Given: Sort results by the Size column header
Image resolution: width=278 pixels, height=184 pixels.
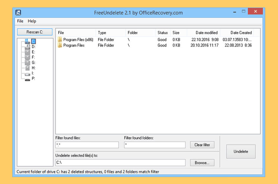Looking at the screenshot, I should pos(176,33).
